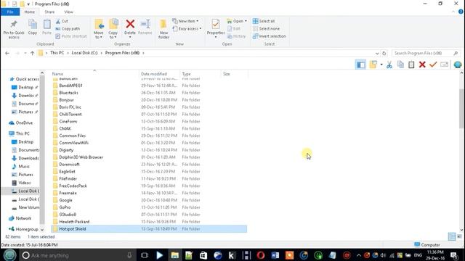Click the clipboard paste toolbar icon
Screen dimensions: 465x261
(x=411, y=65)
